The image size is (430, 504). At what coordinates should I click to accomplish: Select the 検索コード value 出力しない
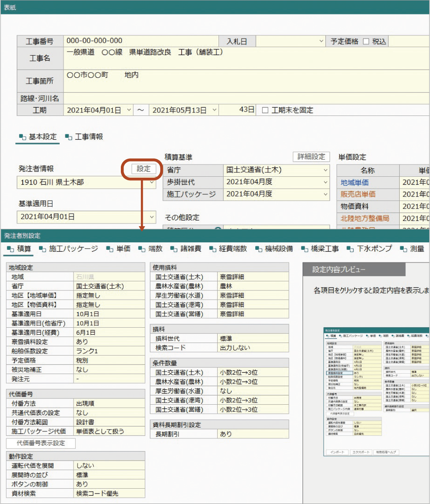point(253,348)
